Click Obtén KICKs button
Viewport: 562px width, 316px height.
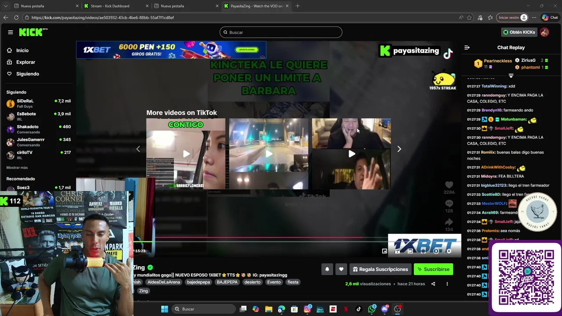point(519,32)
